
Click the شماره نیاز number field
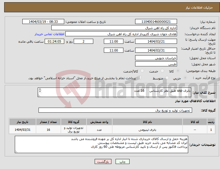(156, 22)
